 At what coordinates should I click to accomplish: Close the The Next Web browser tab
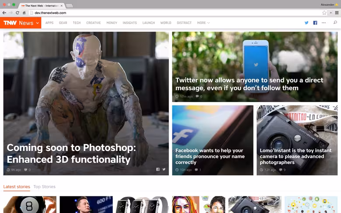click(x=62, y=6)
